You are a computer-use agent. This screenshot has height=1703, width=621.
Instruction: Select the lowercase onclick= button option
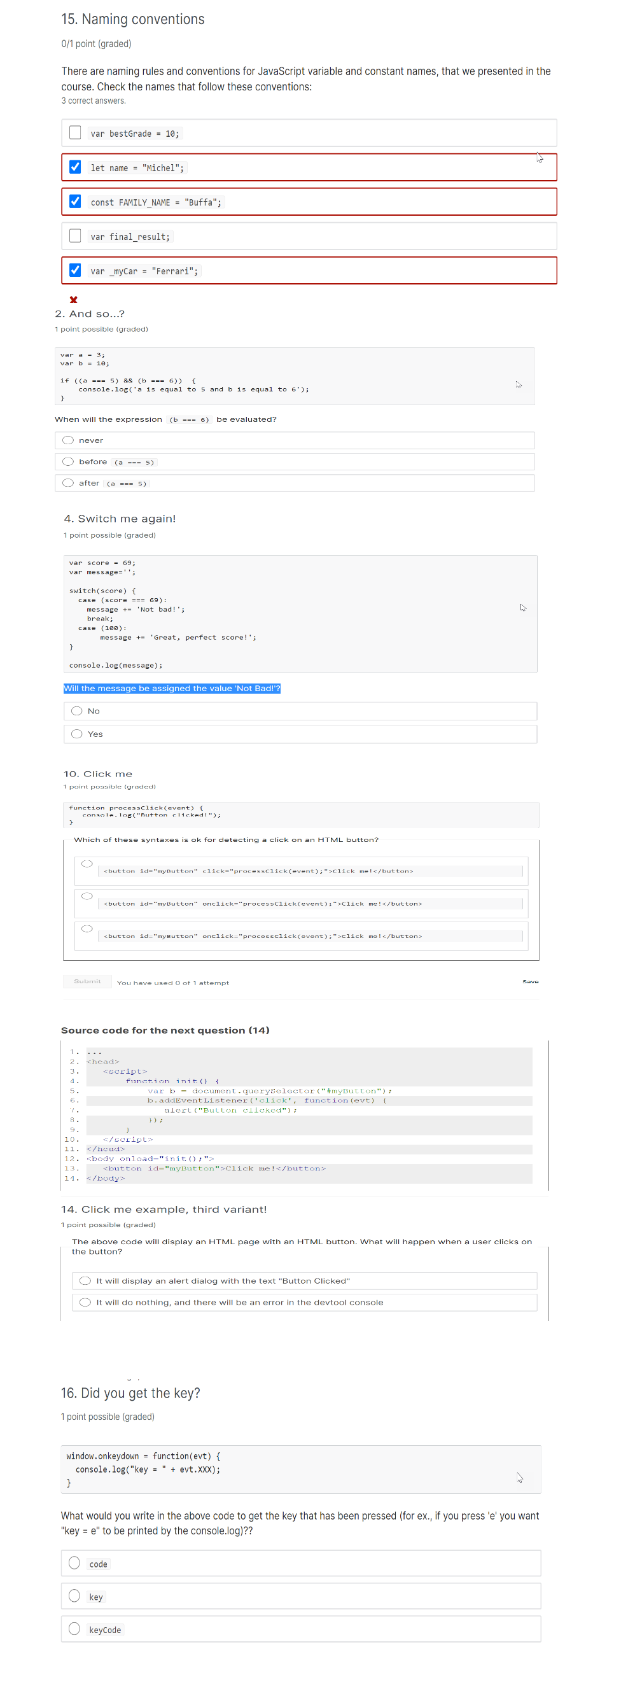coord(87,897)
